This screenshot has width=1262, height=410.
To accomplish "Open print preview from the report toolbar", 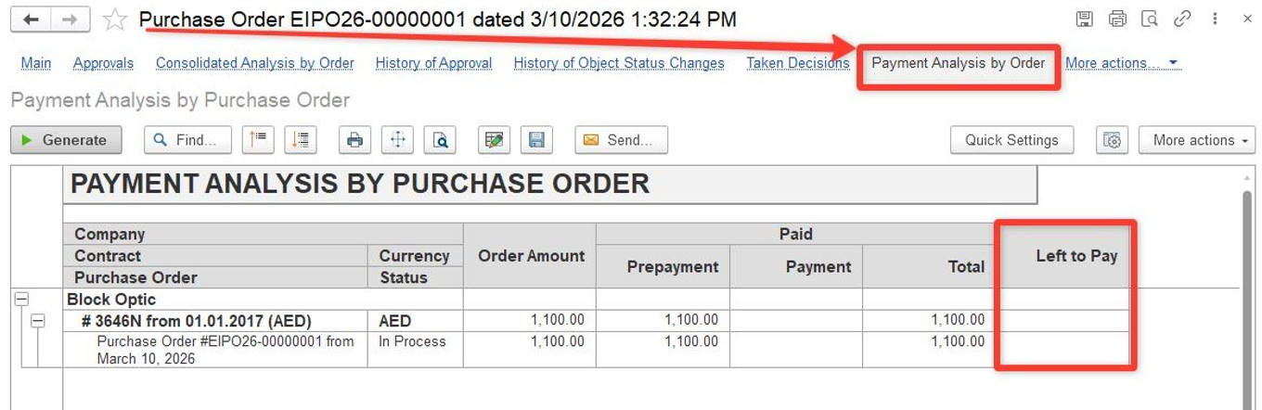I will (x=440, y=140).
